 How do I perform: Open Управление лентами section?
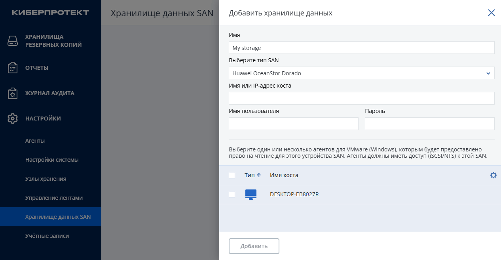tap(54, 198)
